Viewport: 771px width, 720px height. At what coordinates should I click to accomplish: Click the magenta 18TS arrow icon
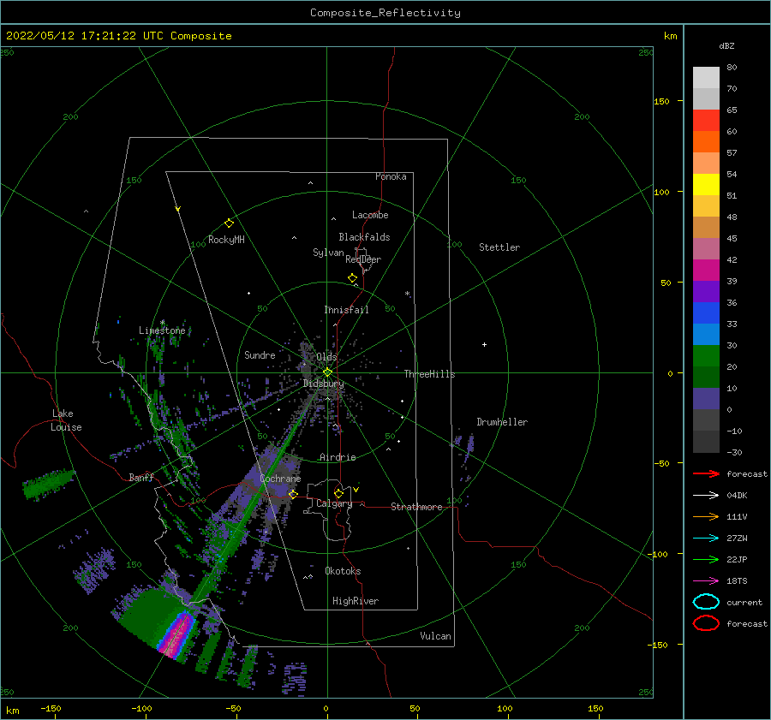point(706,581)
